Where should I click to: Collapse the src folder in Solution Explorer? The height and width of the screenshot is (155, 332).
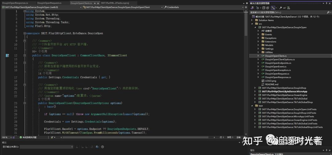click(252, 24)
